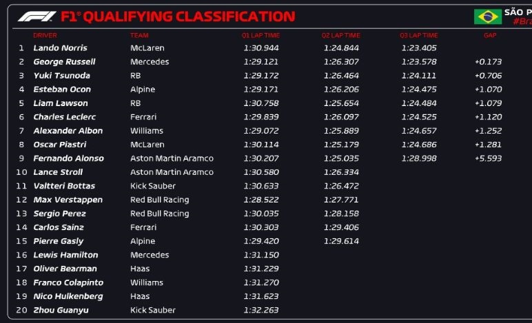Open Lando Norris driver name
Viewport: 532px width, 323px height.
60,48
